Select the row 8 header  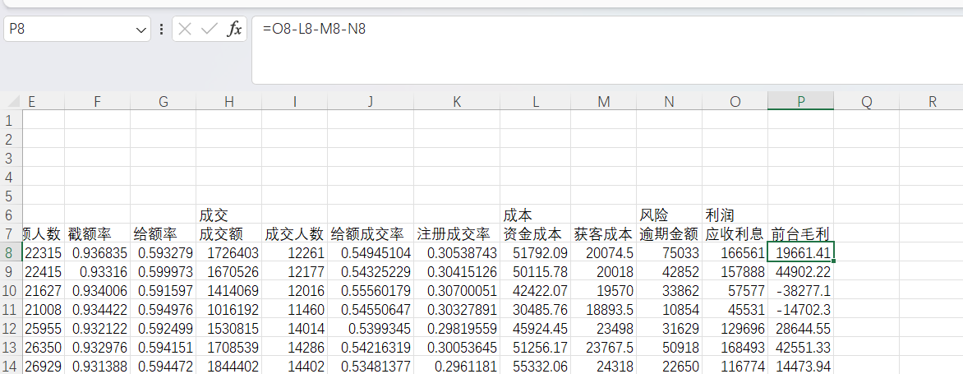point(10,253)
